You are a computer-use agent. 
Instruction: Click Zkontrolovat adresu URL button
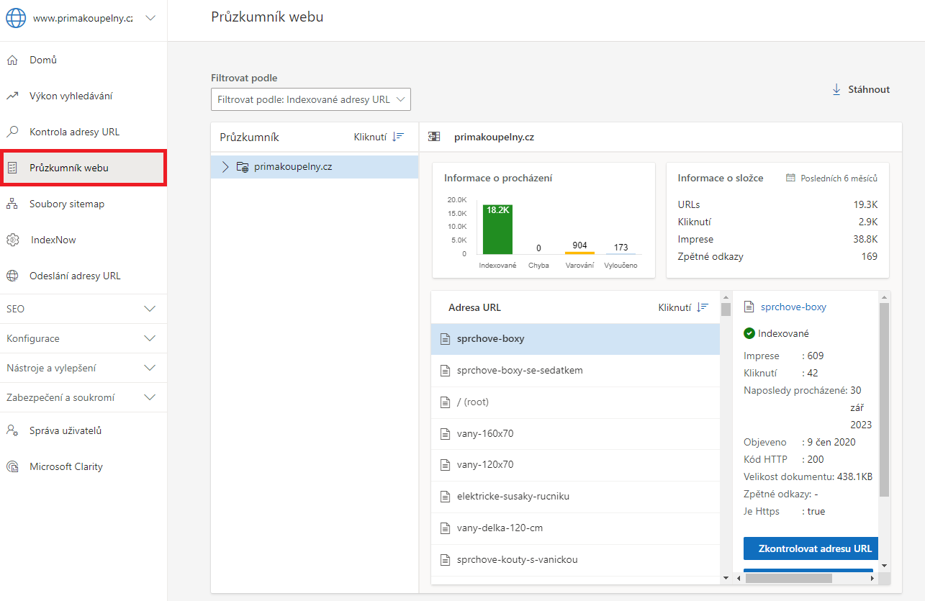811,548
